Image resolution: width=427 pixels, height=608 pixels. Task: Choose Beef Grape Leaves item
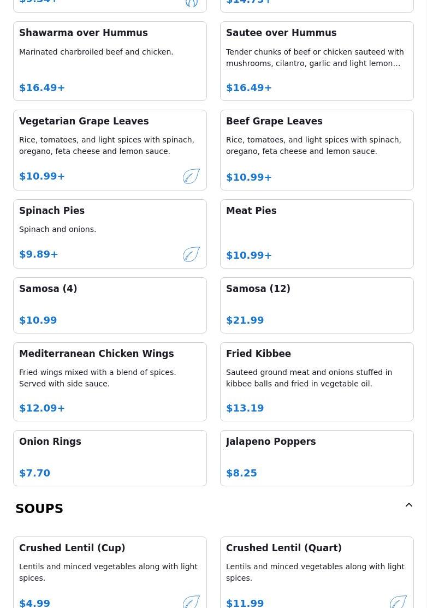pos(317,150)
